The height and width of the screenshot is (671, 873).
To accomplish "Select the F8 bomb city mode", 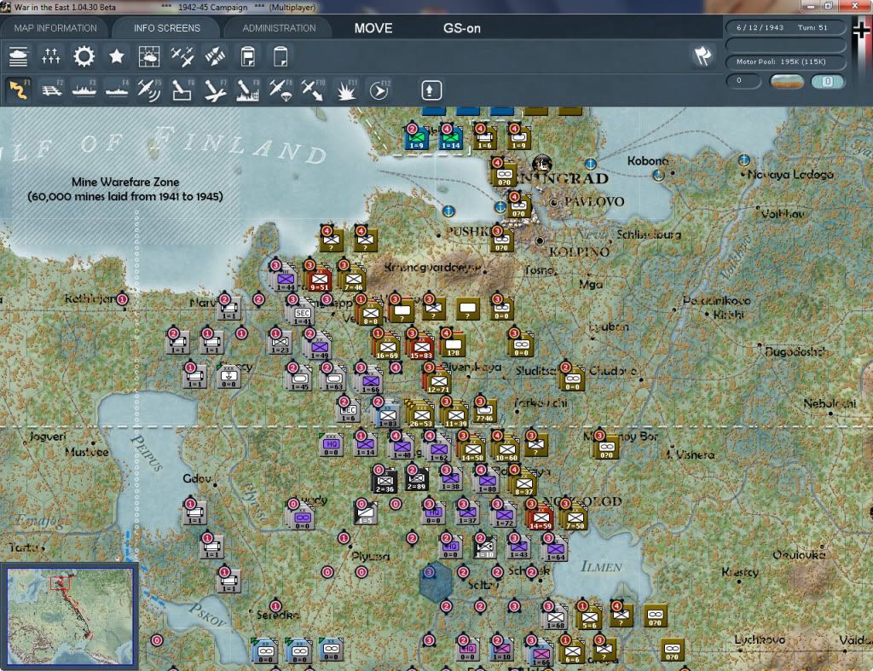I will tap(248, 90).
